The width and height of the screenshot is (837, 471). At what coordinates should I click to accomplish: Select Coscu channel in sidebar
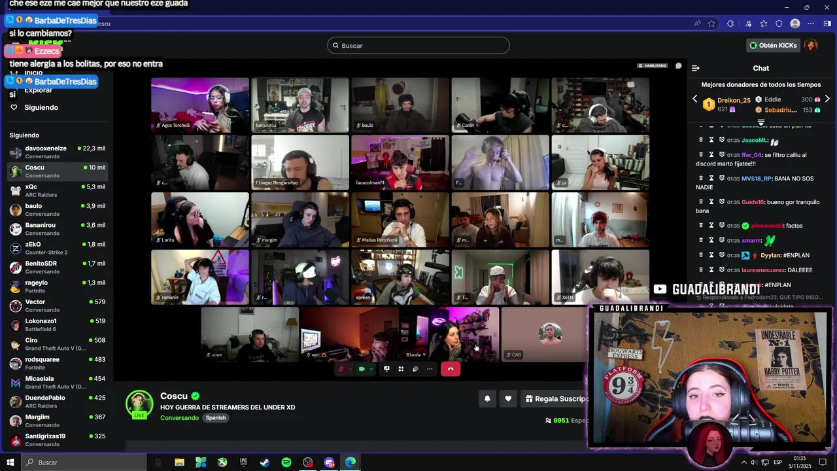[58, 171]
